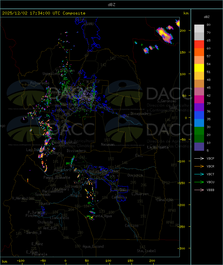Select the slate-purple 5–10 dBZ bottom swatch

pos(199,147)
